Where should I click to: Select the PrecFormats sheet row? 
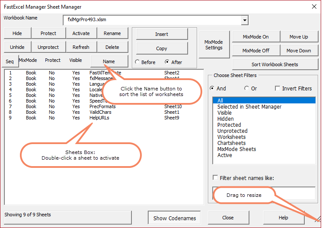click(104, 106)
